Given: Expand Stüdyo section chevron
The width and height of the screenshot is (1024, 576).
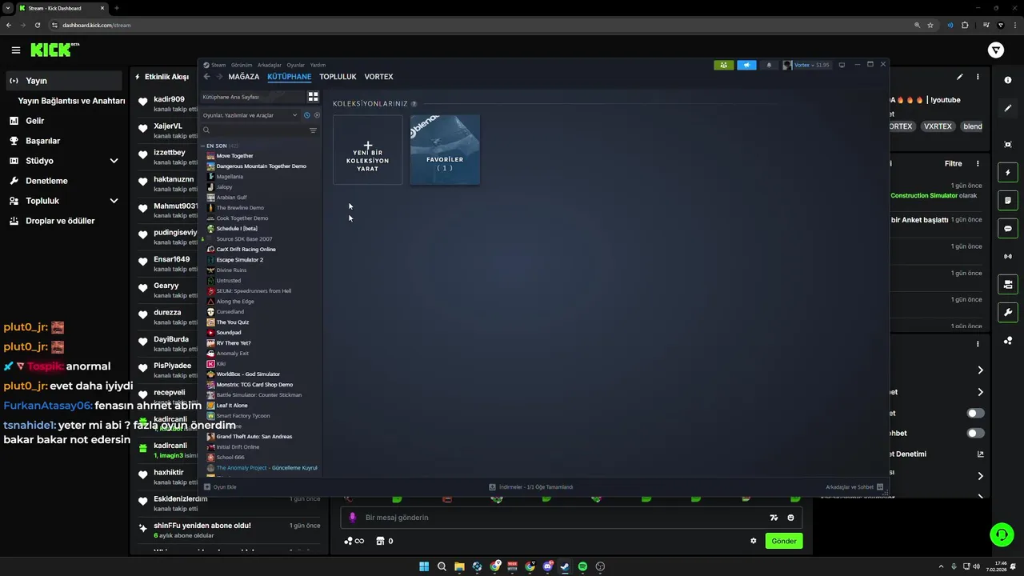Looking at the screenshot, I should [114, 161].
